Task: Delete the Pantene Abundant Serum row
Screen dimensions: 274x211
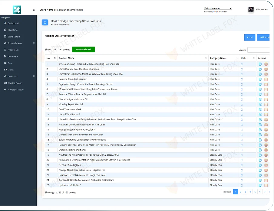Action: pos(266,79)
